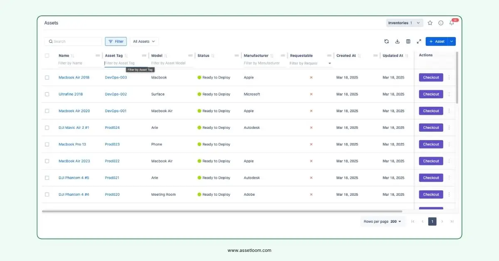
Task: Open row menu for Macbook Air 2018
Action: 449,78
